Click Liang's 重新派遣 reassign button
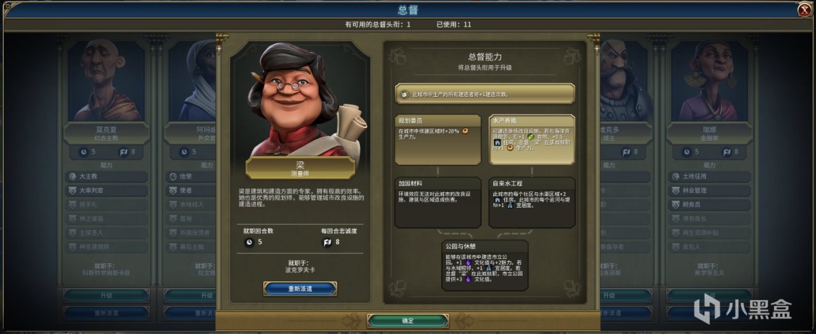 [300, 289]
